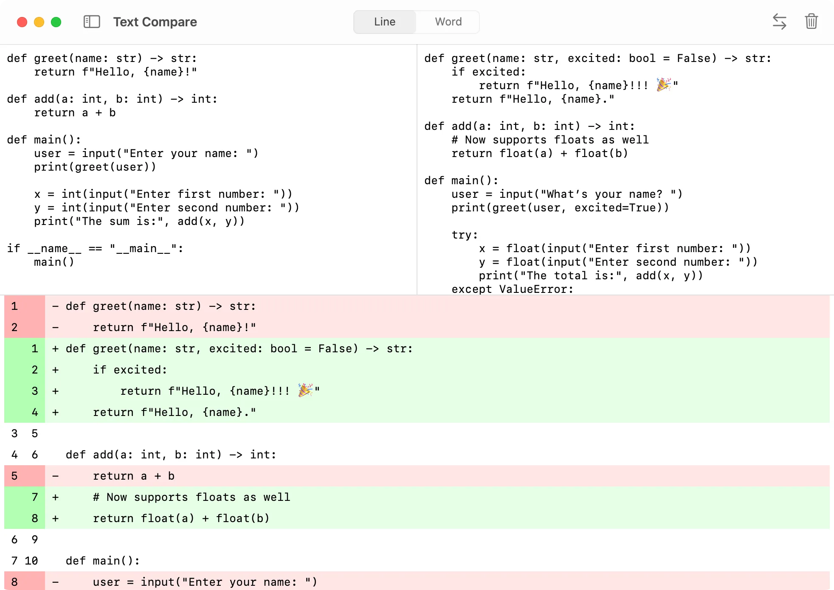The height and width of the screenshot is (590, 834).
Task: Click the yellow minimize traffic light
Action: 39,22
